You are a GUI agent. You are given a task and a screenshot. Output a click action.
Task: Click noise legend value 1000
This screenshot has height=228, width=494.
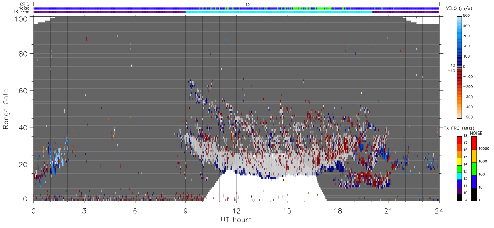point(483,161)
